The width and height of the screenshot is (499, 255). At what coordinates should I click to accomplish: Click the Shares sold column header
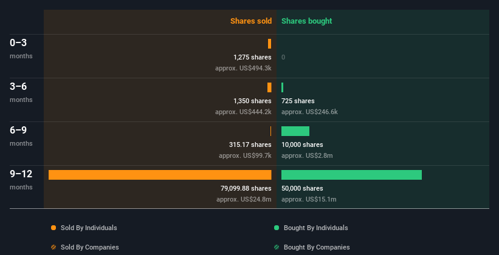pyautogui.click(x=251, y=21)
